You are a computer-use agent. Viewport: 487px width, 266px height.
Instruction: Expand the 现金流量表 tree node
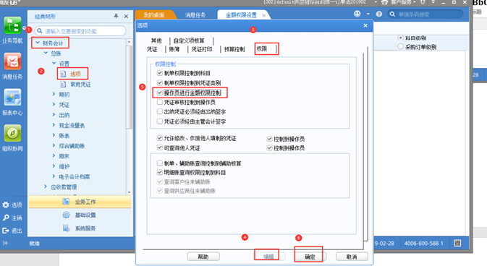54,125
